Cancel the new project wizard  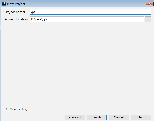(119, 117)
